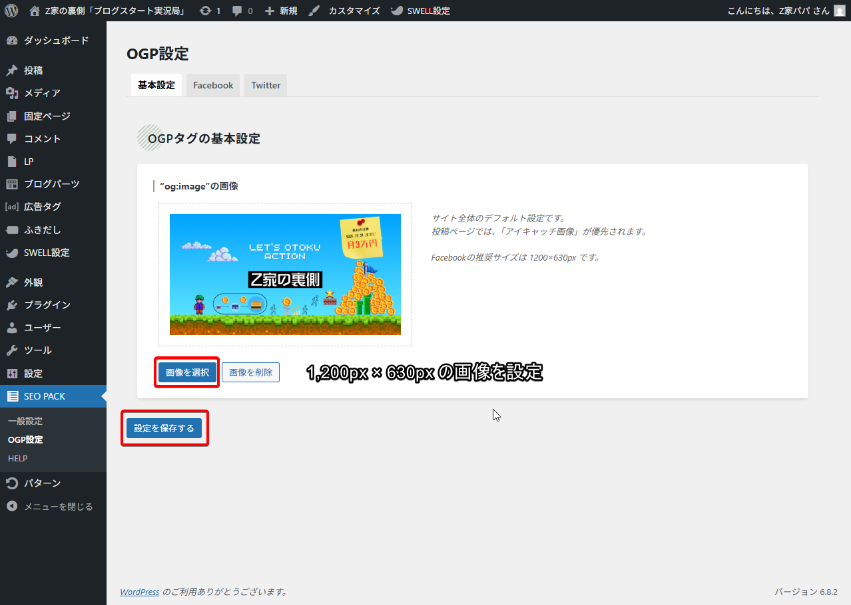Click the plus icon for 新規

pyautogui.click(x=270, y=11)
